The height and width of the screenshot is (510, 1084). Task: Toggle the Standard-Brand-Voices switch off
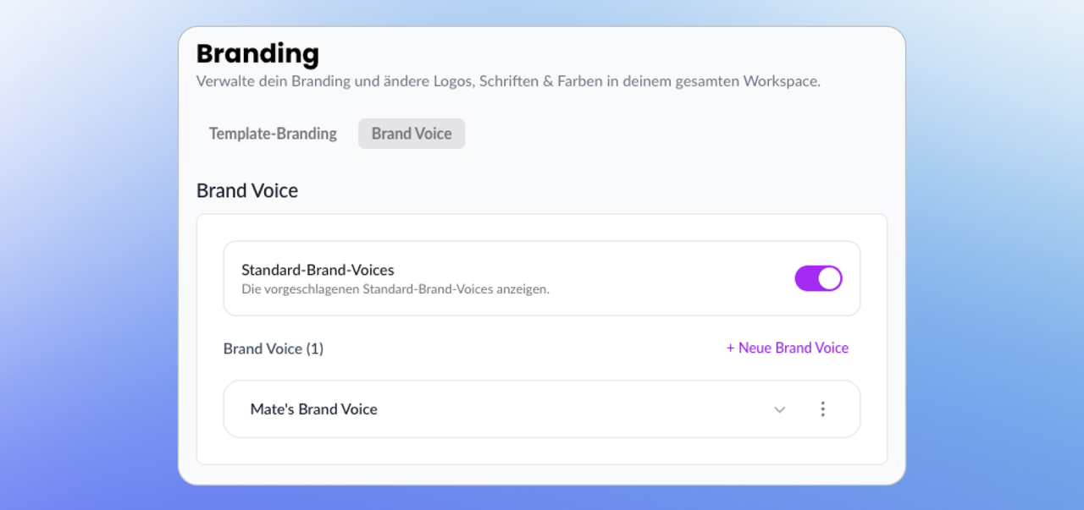tap(818, 278)
